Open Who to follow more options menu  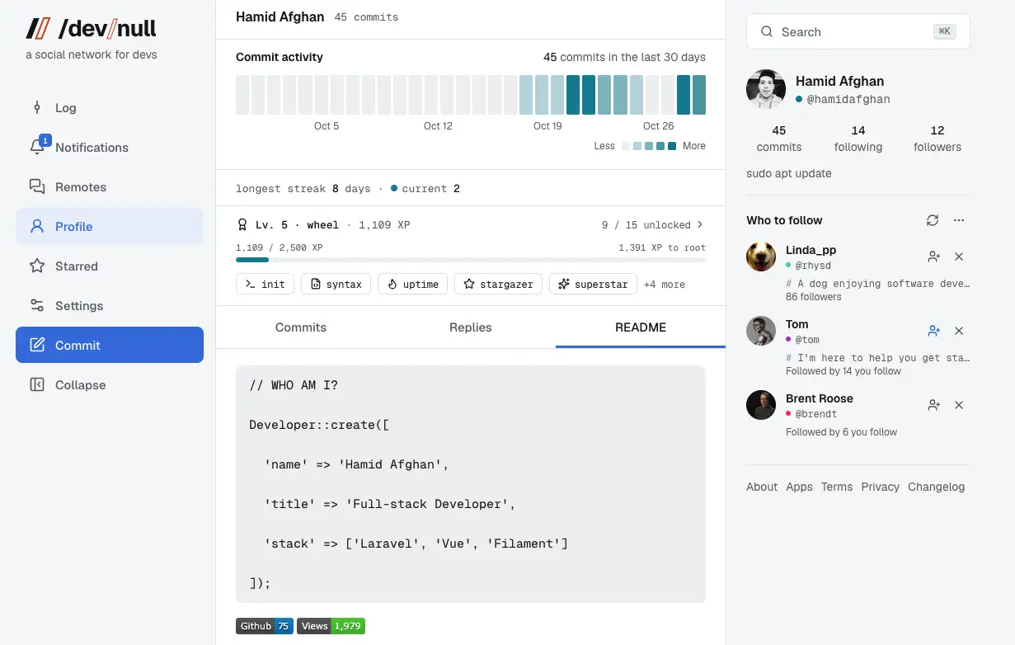point(959,220)
